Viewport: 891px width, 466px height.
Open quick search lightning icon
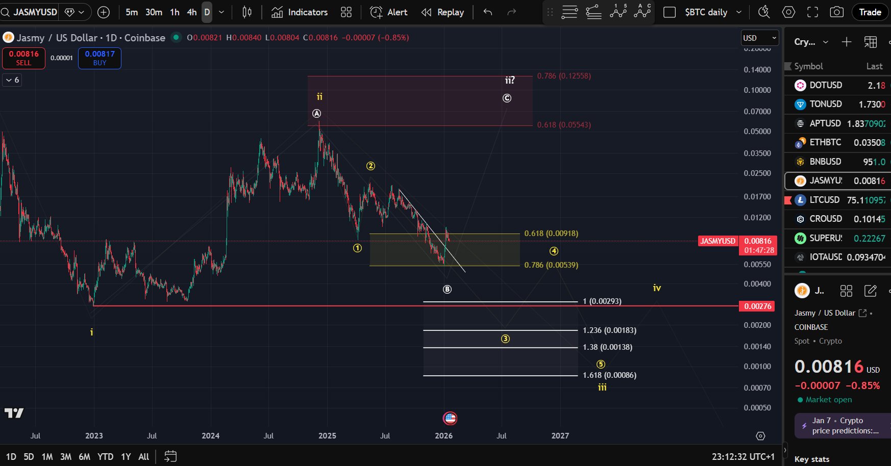point(764,12)
